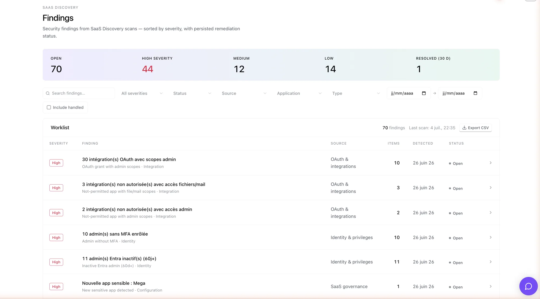Click Open status on Entra inactifs row
This screenshot has width=540, height=299.
(456, 263)
